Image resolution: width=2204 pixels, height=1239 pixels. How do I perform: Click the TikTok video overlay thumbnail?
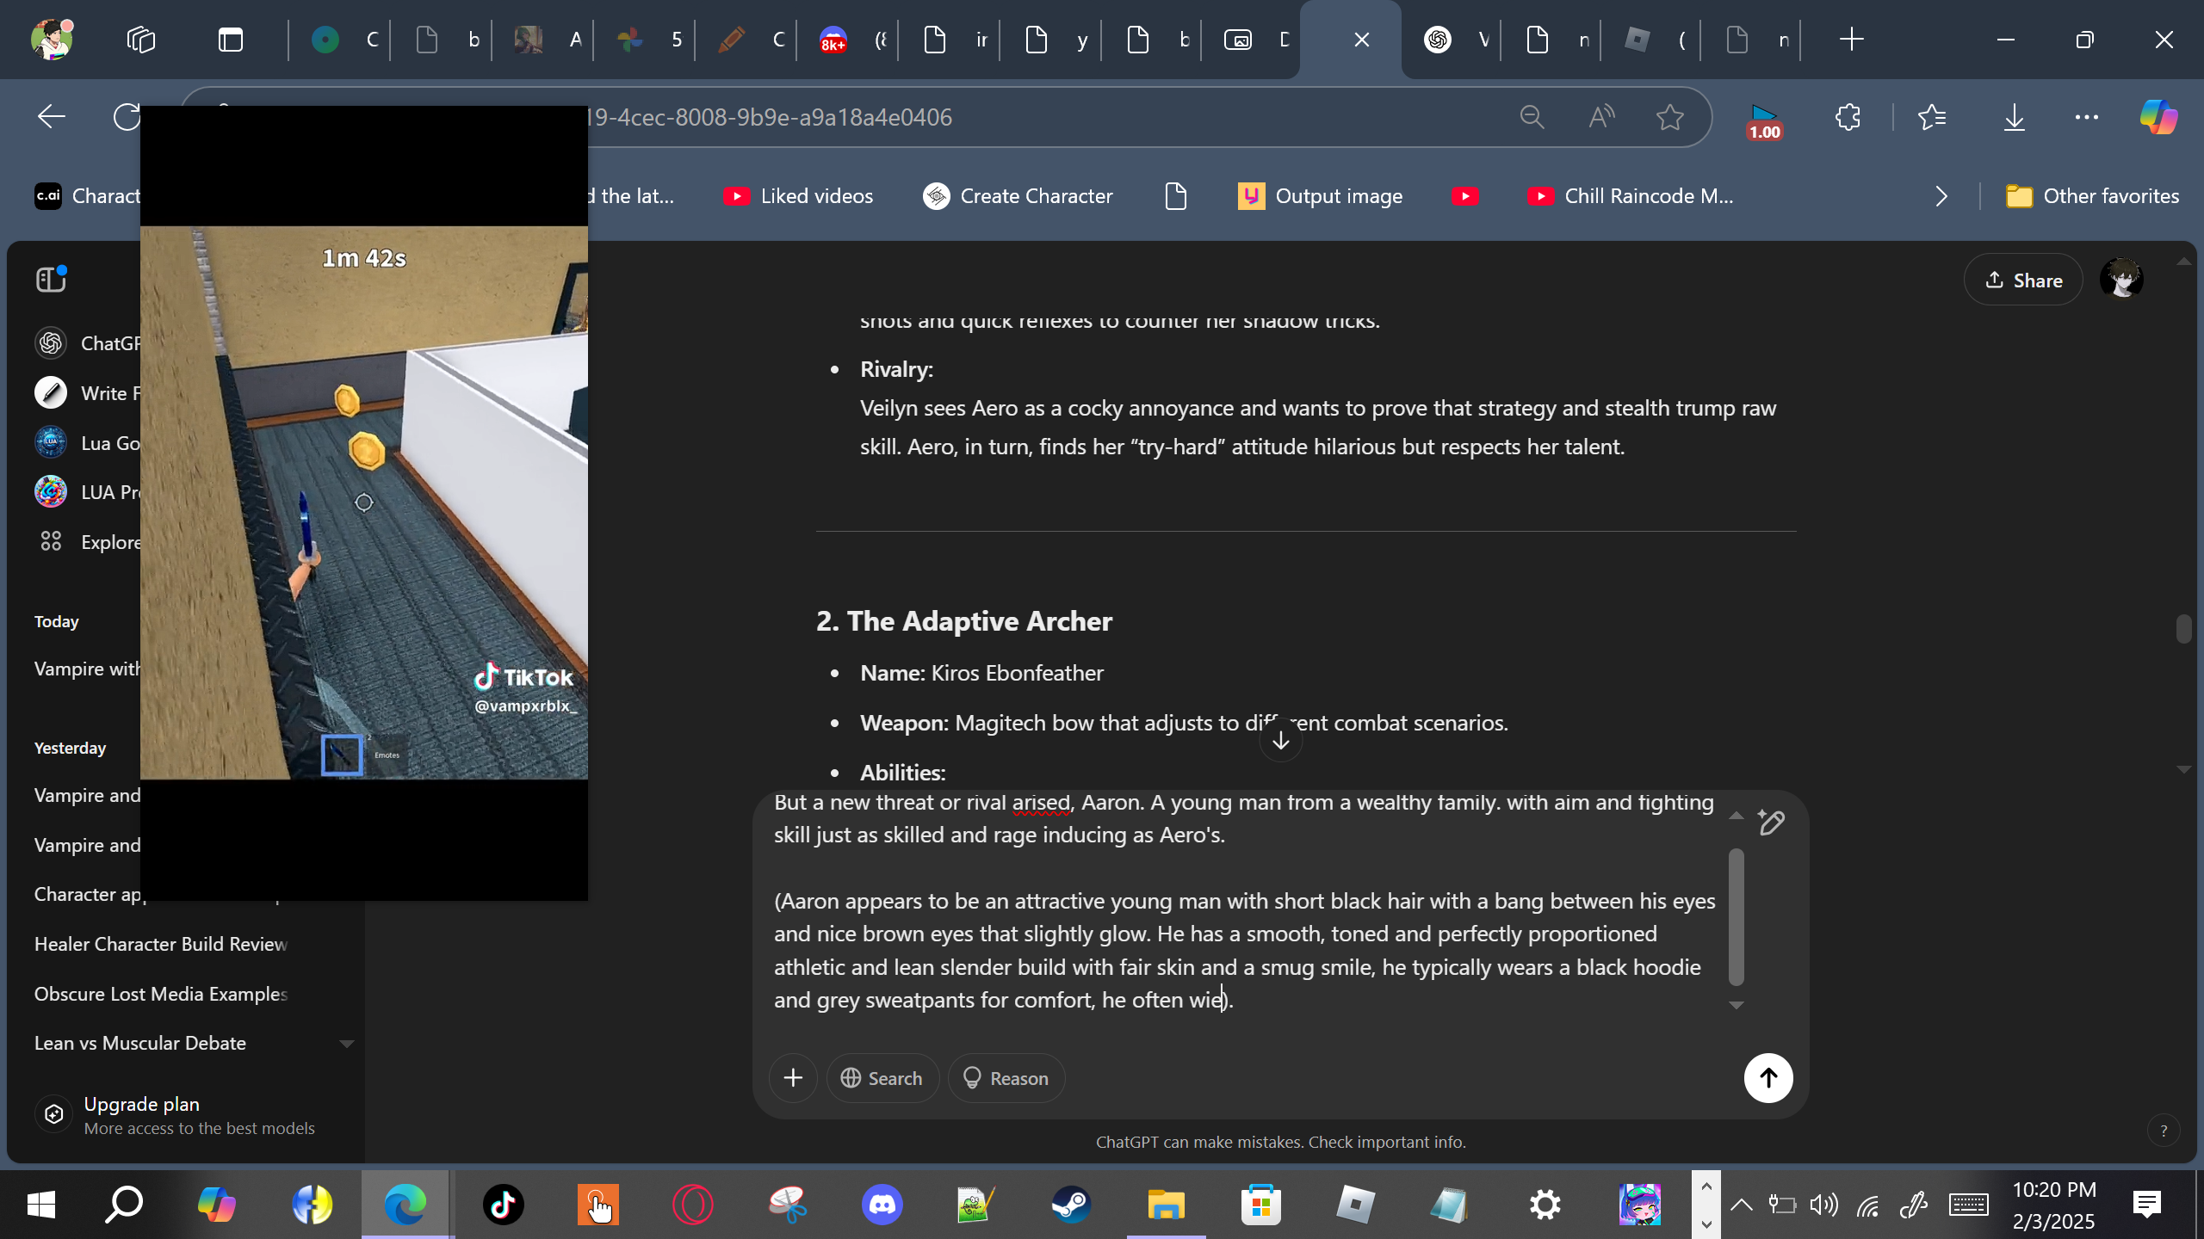point(364,502)
